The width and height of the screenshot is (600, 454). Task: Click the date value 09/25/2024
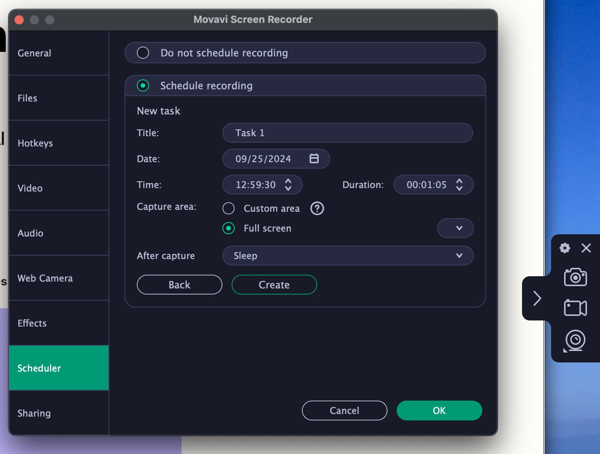pyautogui.click(x=263, y=159)
